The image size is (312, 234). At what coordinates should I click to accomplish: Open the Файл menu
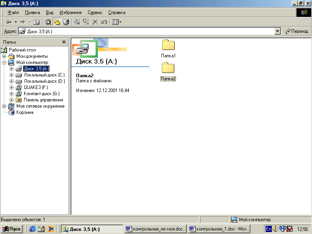13,12
